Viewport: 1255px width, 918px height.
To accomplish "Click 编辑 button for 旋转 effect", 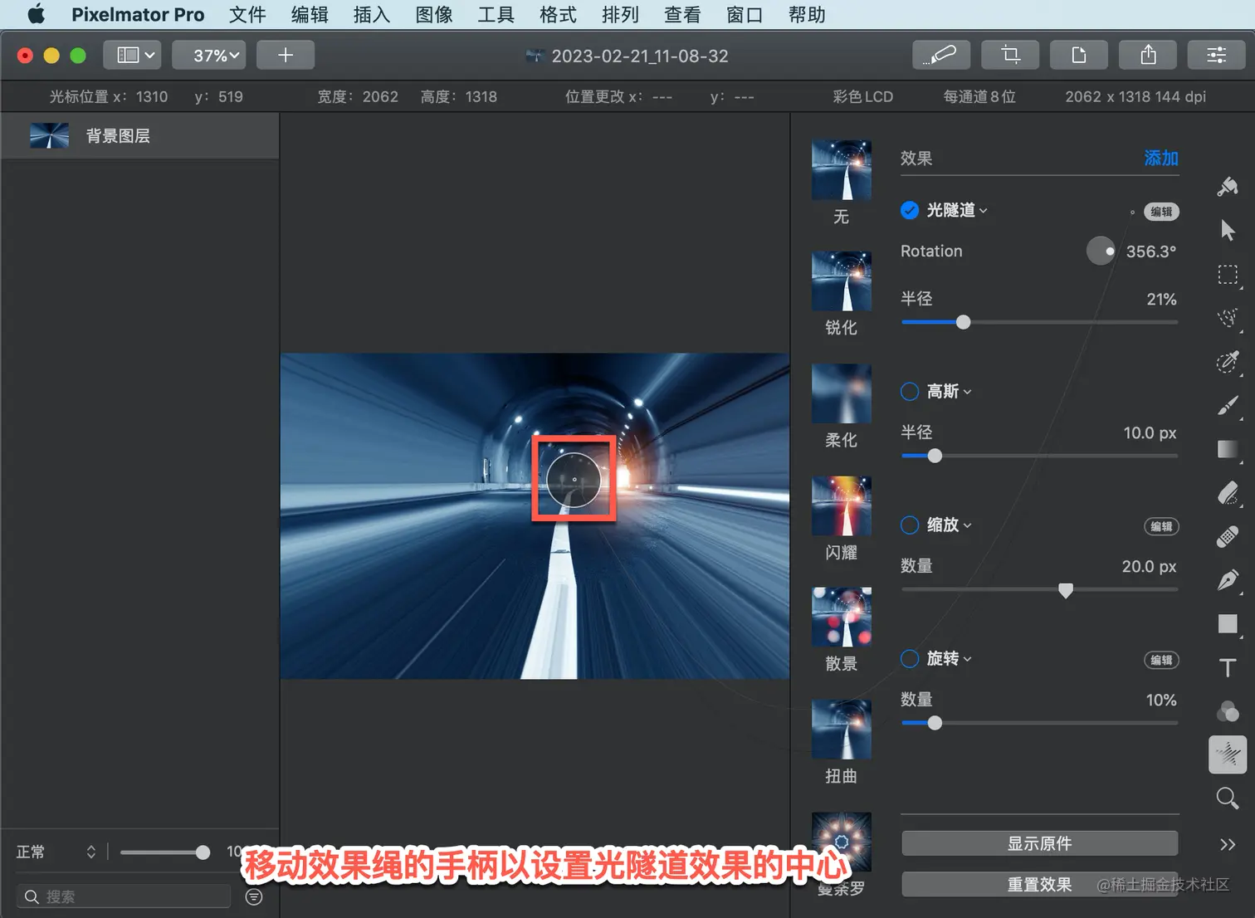I will pyautogui.click(x=1161, y=660).
